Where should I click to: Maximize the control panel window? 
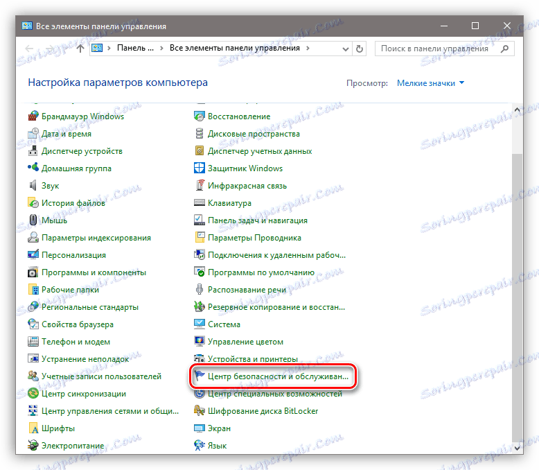click(x=475, y=26)
